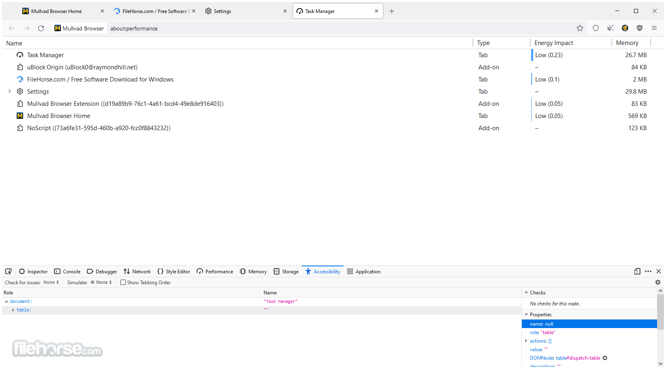
Task: Close the FileHorse.com tab
Action: point(194,11)
